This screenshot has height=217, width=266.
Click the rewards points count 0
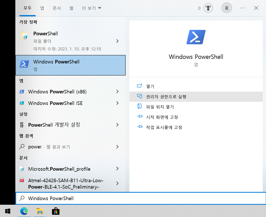tap(199, 8)
